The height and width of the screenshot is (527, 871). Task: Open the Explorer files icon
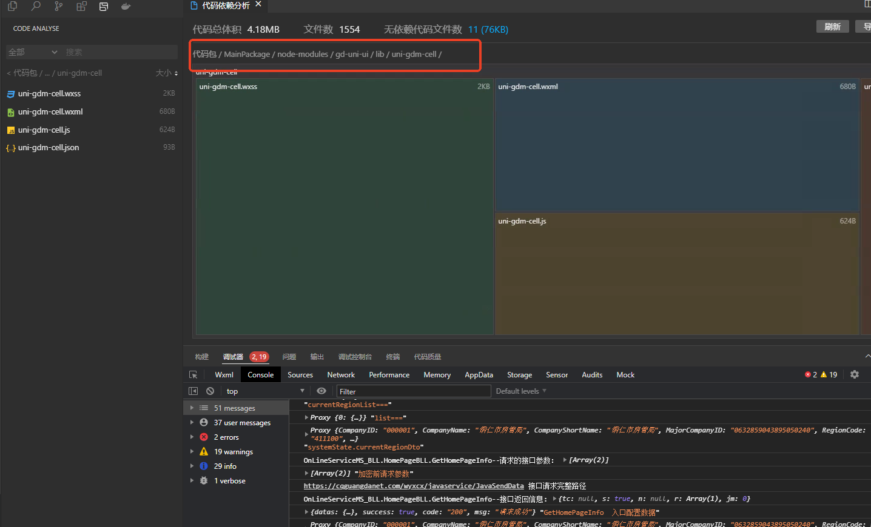click(12, 6)
